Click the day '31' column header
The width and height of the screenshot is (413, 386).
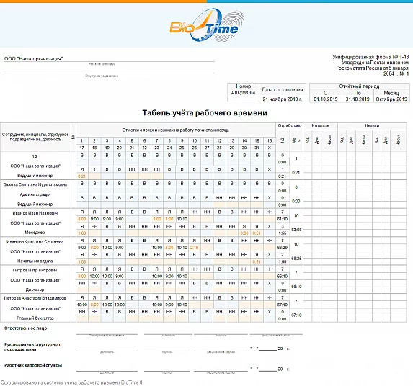(257, 148)
